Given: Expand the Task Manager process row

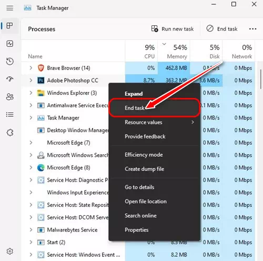Looking at the screenshot, I should point(31,118).
